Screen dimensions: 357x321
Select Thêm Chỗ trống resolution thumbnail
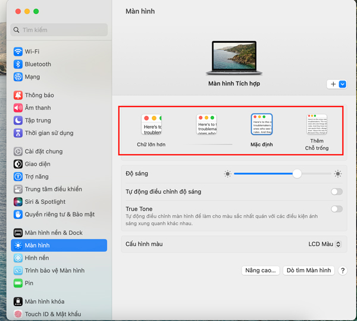317,124
